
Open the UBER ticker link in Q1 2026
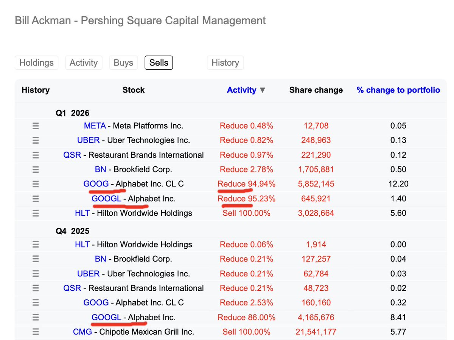coord(89,140)
